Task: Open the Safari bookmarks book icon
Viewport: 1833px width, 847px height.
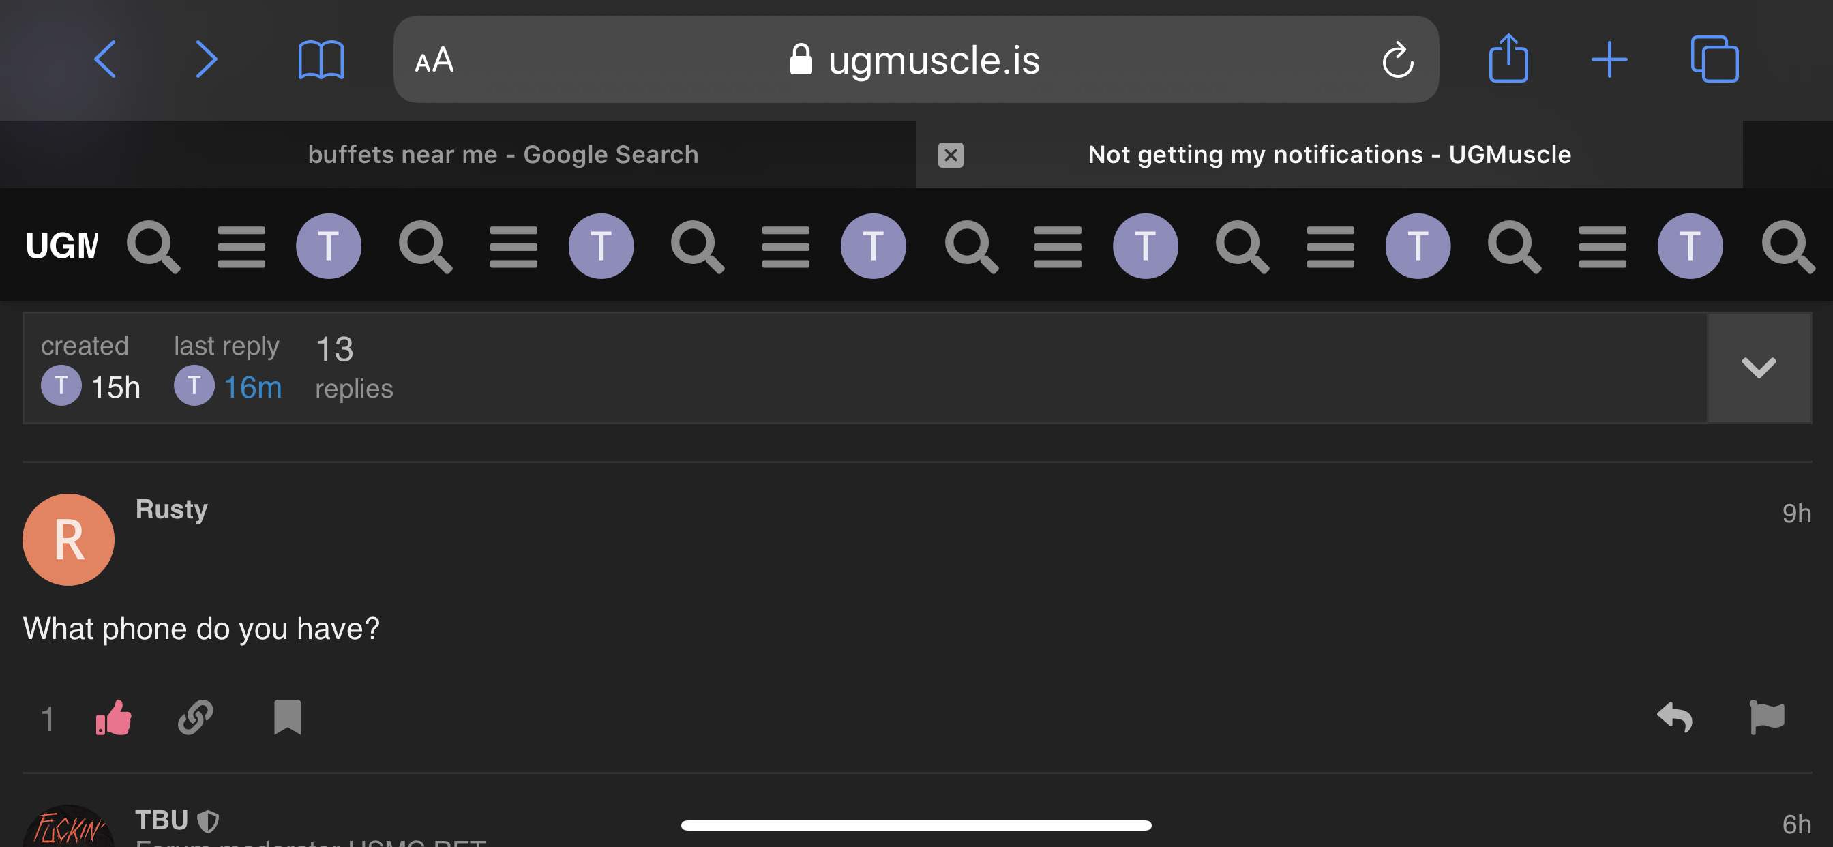Action: pyautogui.click(x=321, y=59)
